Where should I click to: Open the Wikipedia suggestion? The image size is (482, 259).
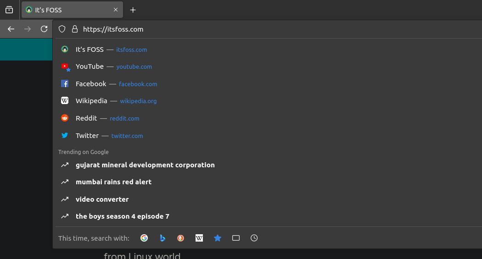(269, 101)
